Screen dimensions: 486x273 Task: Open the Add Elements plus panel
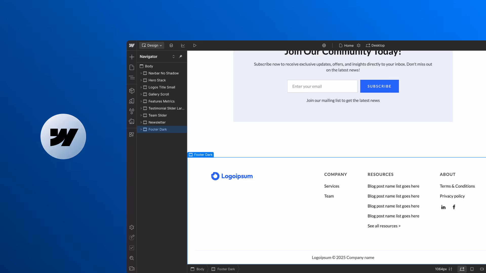(x=132, y=57)
